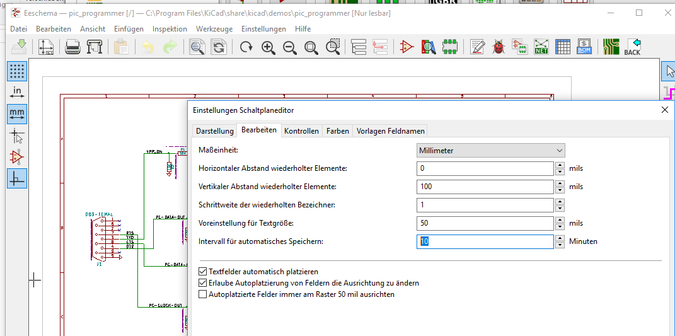The width and height of the screenshot is (675, 336).
Task: Toggle grid display in left toolbar
Action: [17, 71]
